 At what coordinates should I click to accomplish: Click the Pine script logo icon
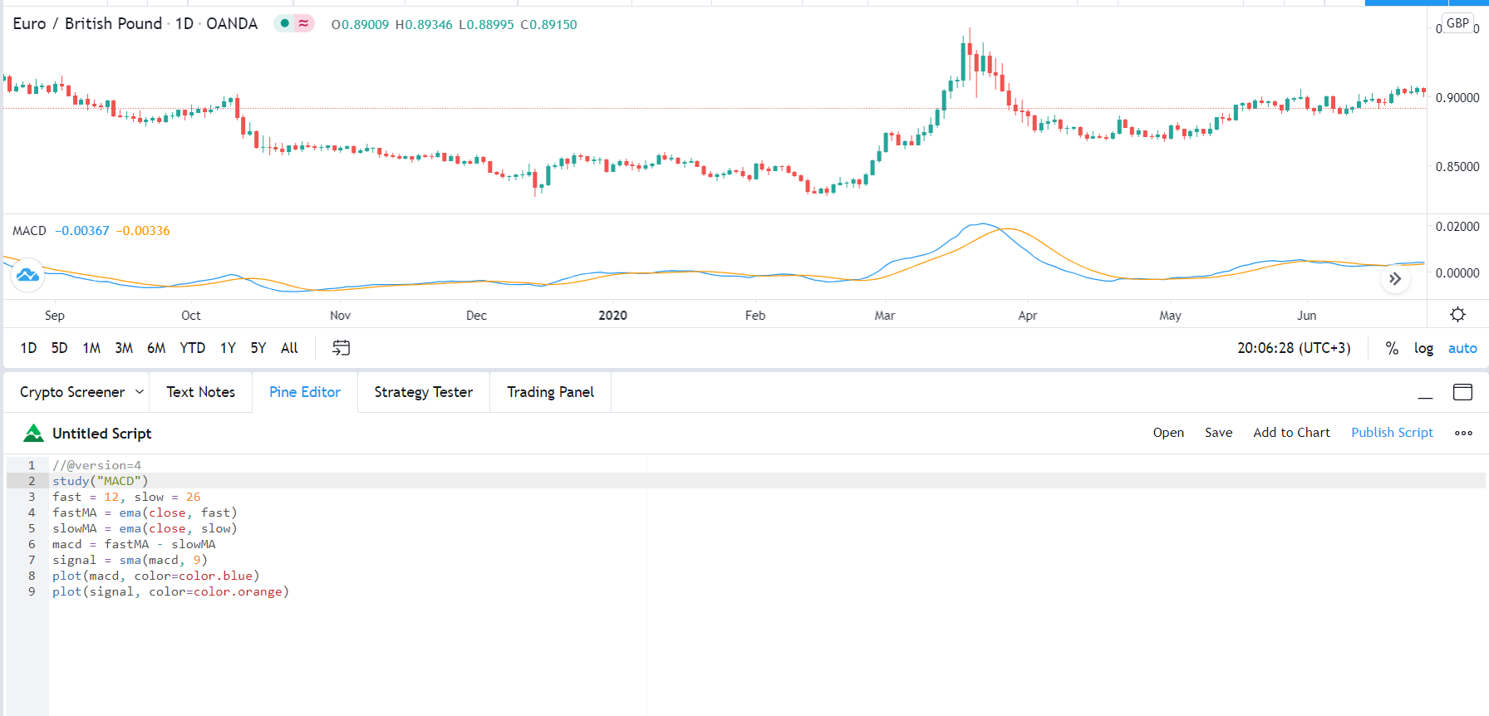pyautogui.click(x=33, y=433)
